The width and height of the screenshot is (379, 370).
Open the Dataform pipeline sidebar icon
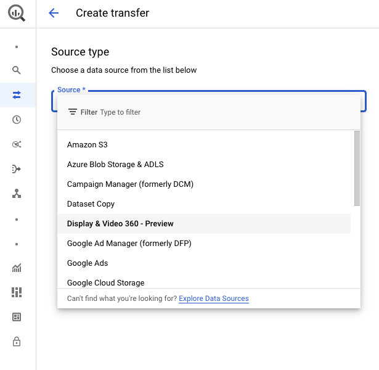(x=17, y=169)
